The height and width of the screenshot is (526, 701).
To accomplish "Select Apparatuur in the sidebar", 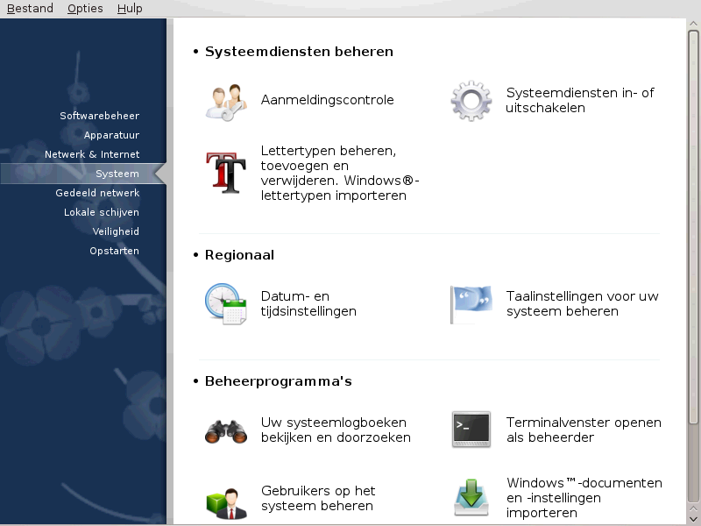I will click(111, 135).
